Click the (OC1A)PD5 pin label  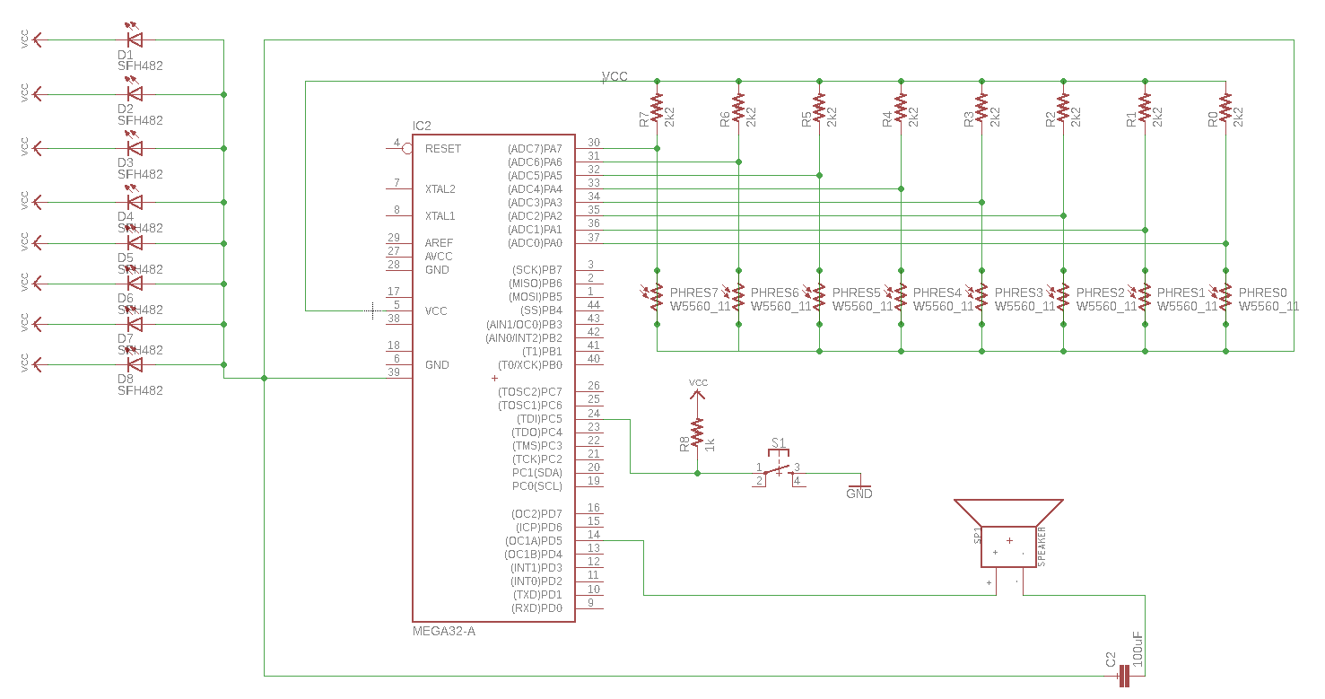coord(534,541)
